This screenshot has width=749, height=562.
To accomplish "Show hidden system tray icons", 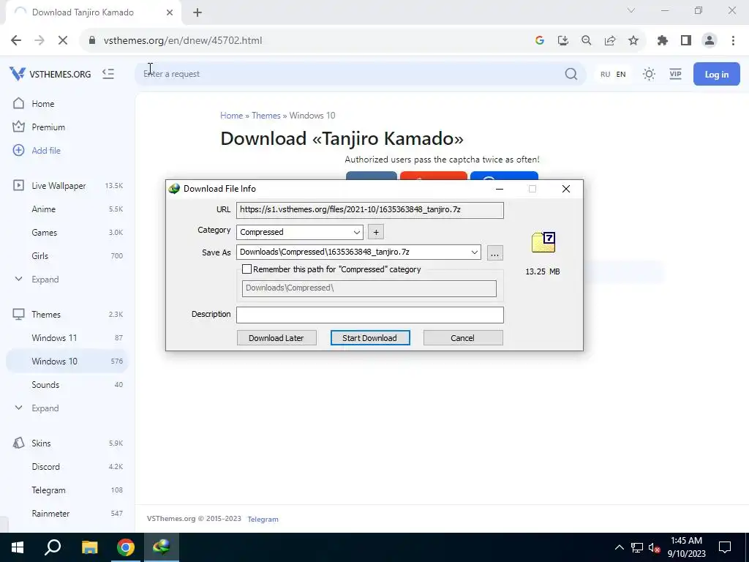I will click(619, 547).
